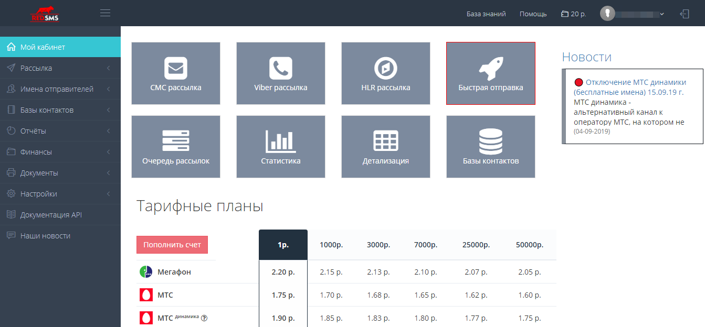The height and width of the screenshot is (327, 705).
Task: Open the База знаний link
Action: [486, 14]
